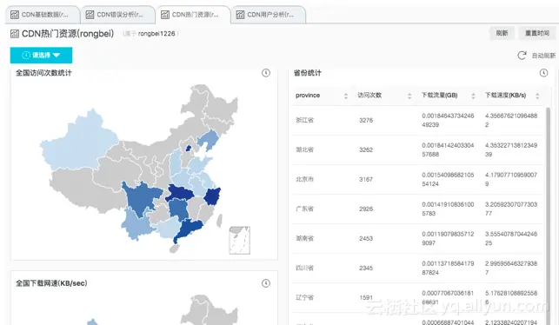This screenshot has height=325, width=559.
Task: Select the CDN热门资源 tab
Action: 194,15
